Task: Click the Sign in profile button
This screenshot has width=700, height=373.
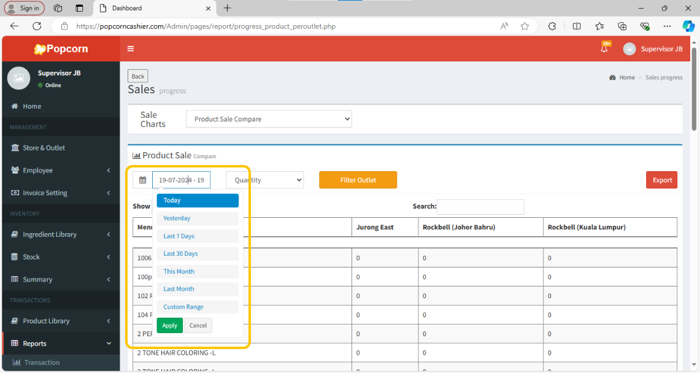Action: tap(24, 8)
